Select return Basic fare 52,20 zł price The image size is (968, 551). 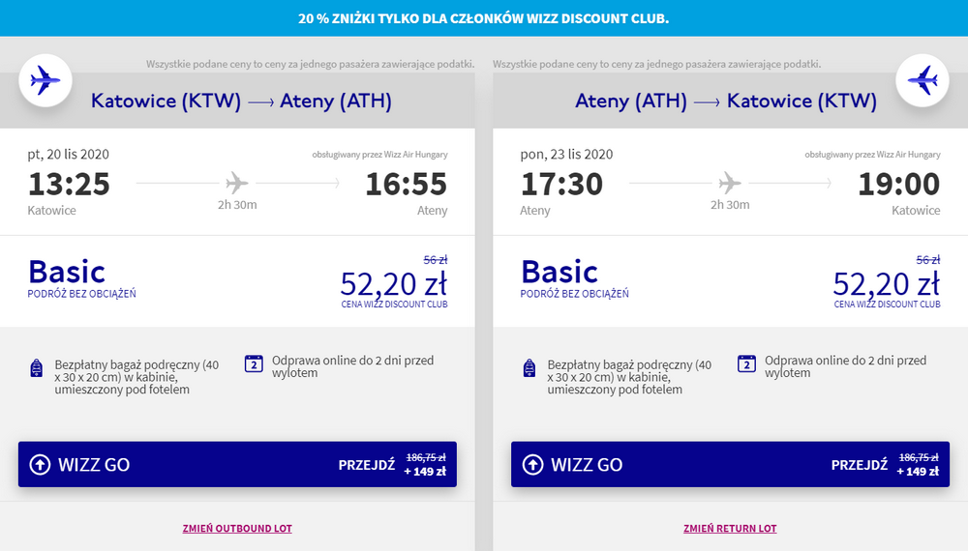(x=887, y=284)
